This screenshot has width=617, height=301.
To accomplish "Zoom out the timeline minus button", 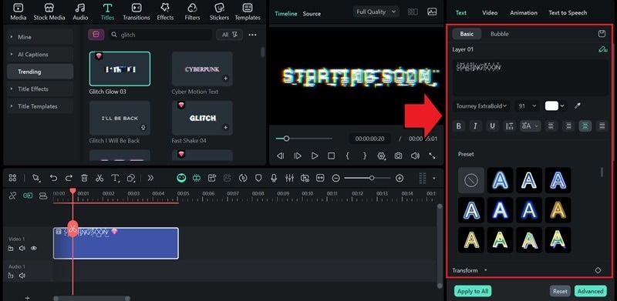I will [x=335, y=179].
